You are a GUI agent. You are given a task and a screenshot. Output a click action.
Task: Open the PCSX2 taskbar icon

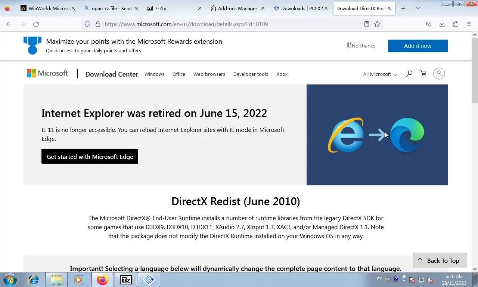(149, 280)
